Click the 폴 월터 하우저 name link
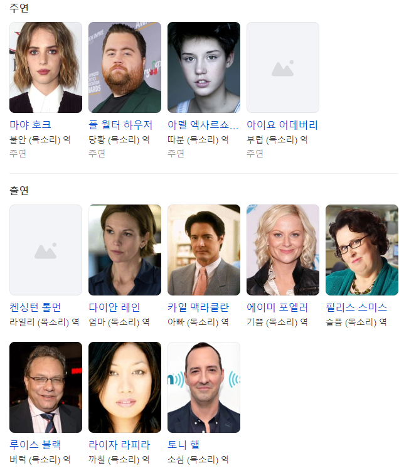 pyautogui.click(x=120, y=124)
